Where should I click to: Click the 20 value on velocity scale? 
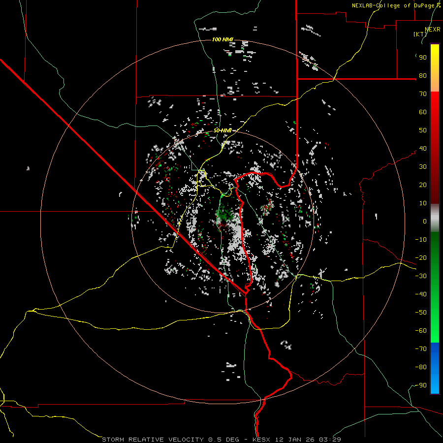423,185
